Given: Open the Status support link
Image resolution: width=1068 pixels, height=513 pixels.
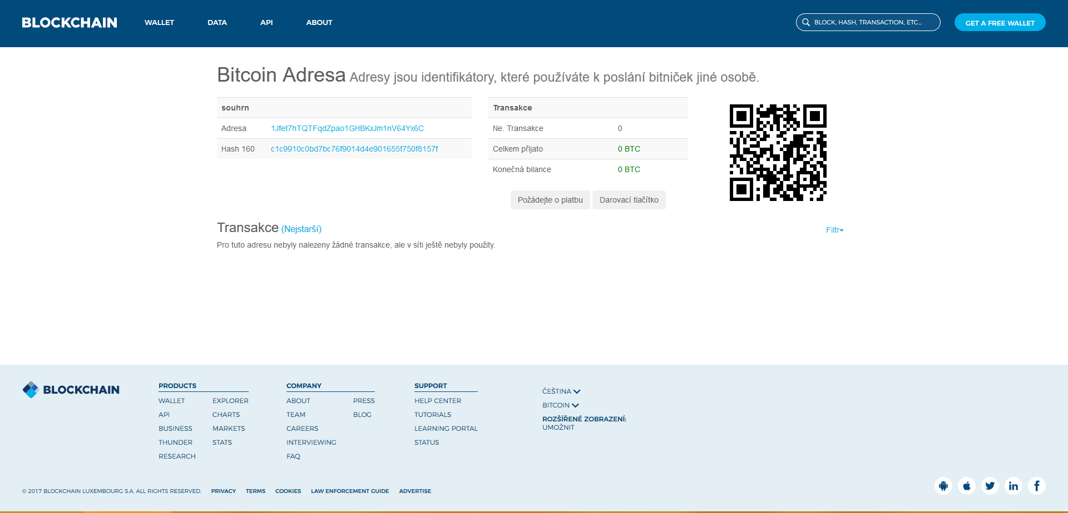Looking at the screenshot, I should (x=427, y=442).
